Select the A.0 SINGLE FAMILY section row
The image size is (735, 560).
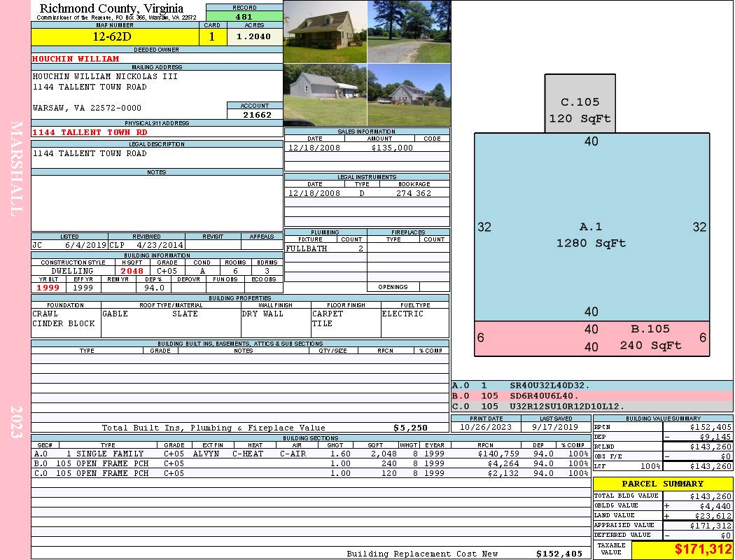pos(311,454)
